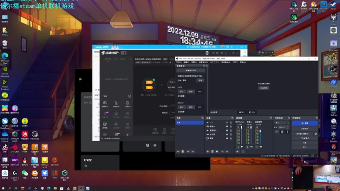Click the Windows Start button
This screenshot has height=191, width=340.
pyautogui.click(x=3, y=188)
